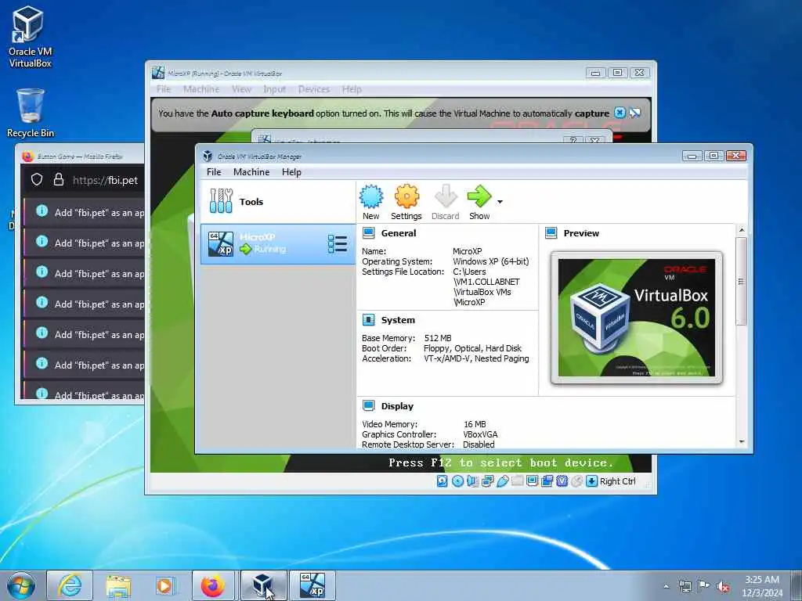Click the muted volume tray icon
Viewport: 802px width, 601px height.
(722, 586)
